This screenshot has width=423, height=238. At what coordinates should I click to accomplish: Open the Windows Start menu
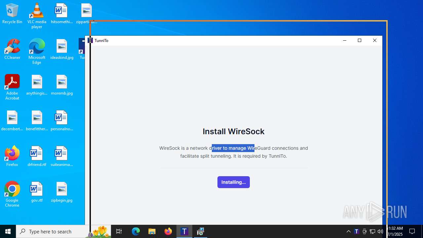[x=8, y=231]
